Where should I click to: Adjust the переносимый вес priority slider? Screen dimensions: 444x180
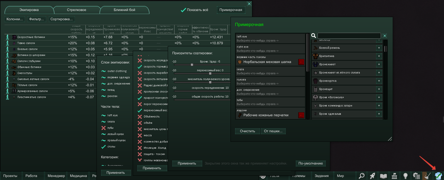210,73
